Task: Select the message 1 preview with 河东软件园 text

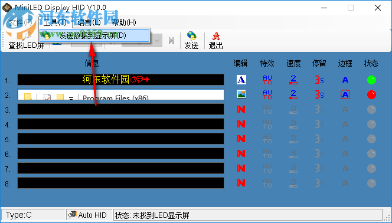Action: [121, 80]
